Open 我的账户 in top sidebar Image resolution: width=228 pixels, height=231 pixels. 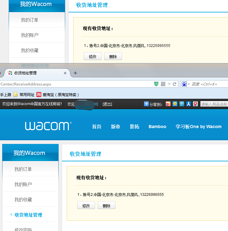coord(29,35)
